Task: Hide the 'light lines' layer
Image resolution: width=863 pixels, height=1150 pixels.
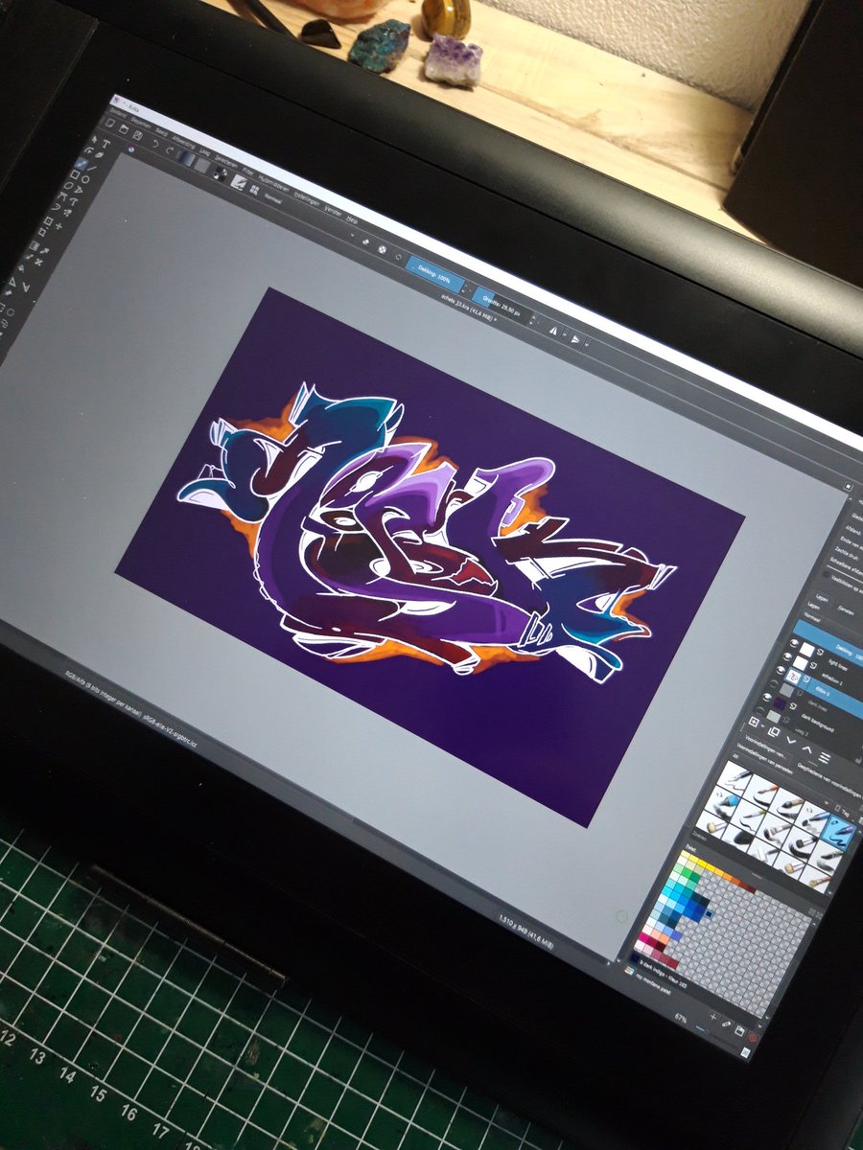Action: click(794, 643)
